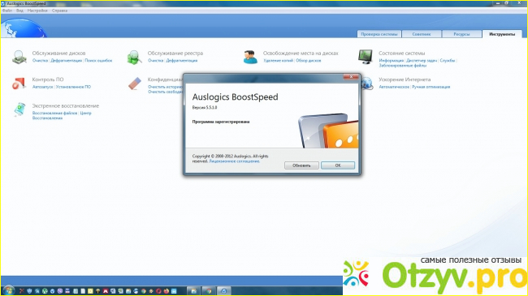The height and width of the screenshot is (296, 528).
Task: Click the Privacy eraser icon
Action: click(x=135, y=84)
